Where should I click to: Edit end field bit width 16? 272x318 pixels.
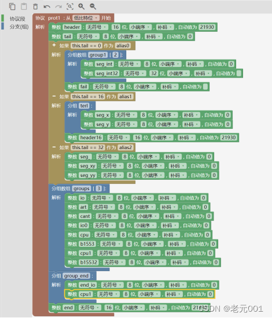click(x=109, y=308)
